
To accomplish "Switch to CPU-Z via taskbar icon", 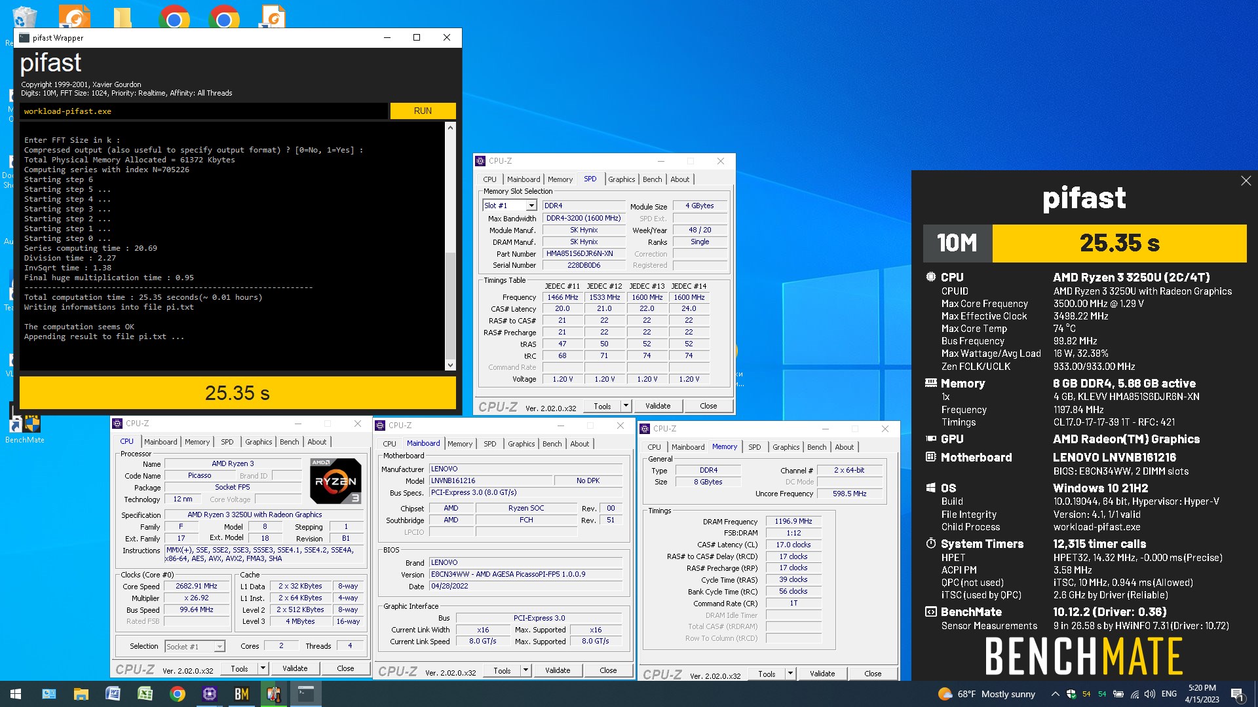I will coord(210,694).
